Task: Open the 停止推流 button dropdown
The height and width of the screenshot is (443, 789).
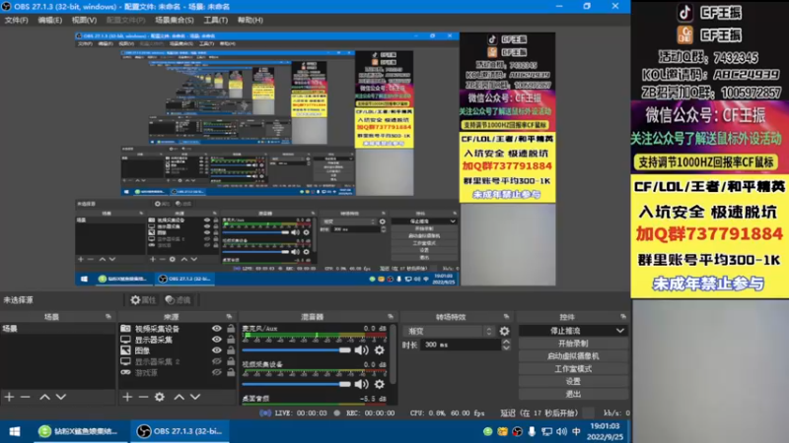Action: point(620,331)
